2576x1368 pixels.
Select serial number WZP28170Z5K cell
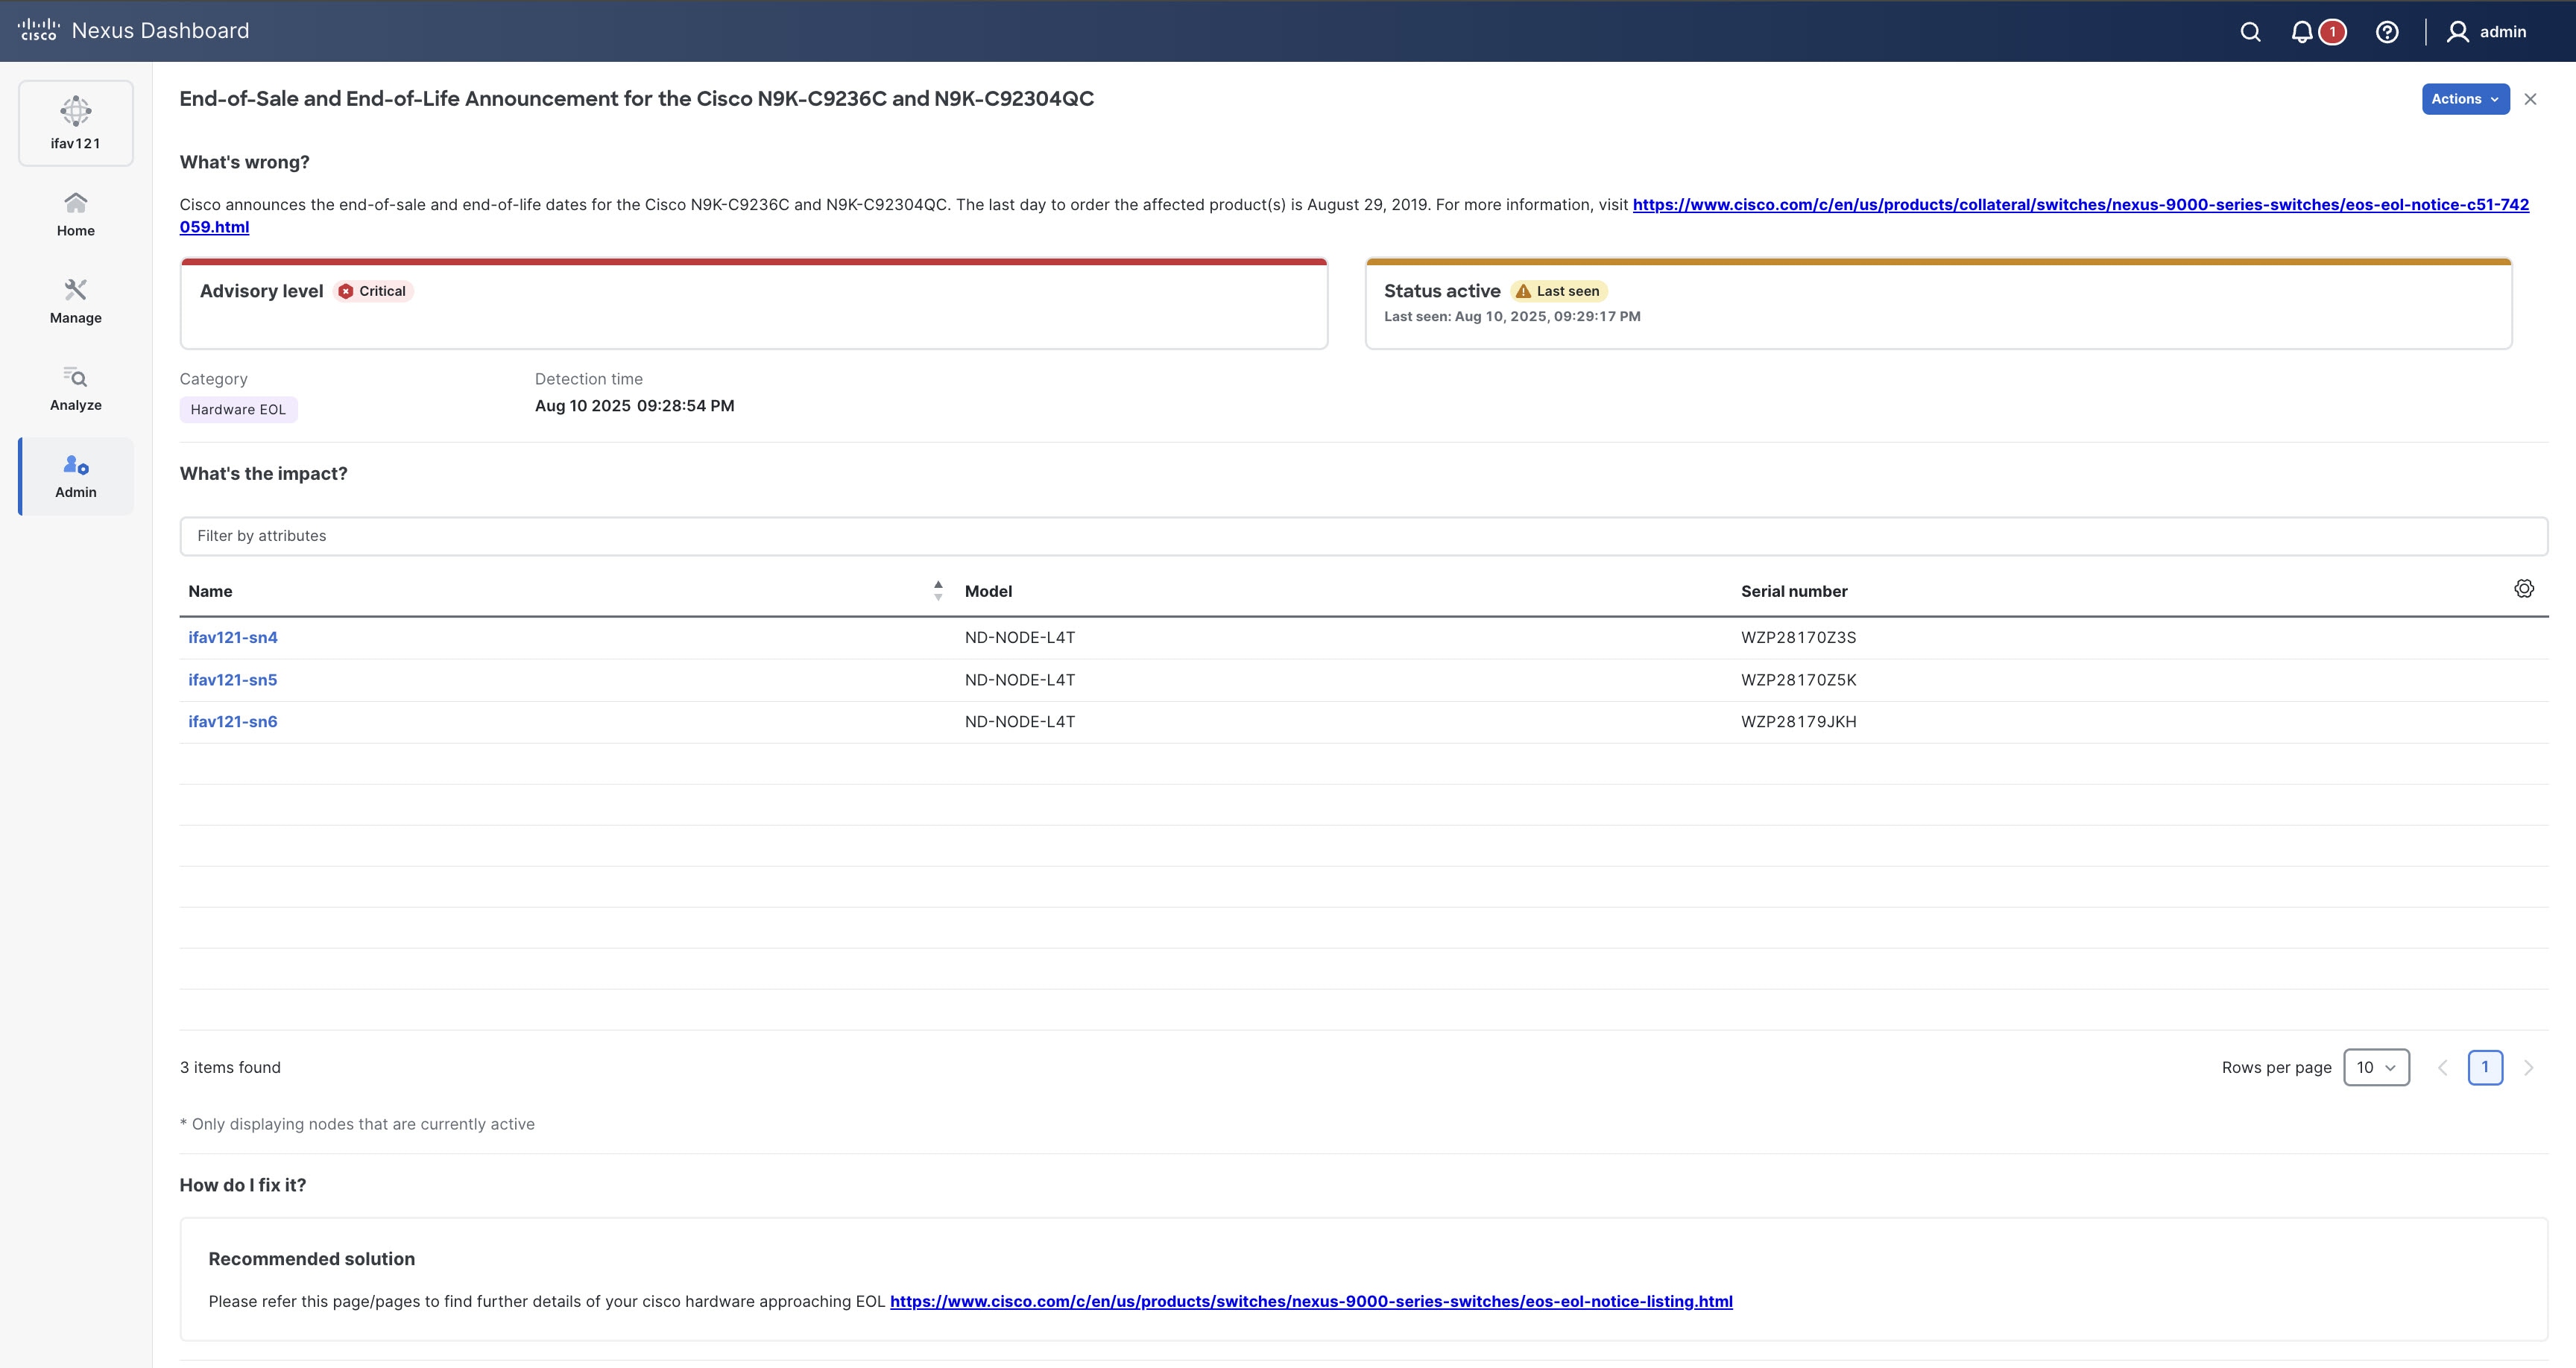(1798, 680)
